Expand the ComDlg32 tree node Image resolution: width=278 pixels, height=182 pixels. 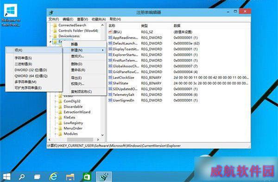click(56, 101)
